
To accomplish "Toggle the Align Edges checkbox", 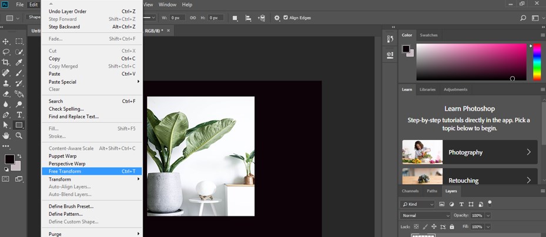I will 286,18.
